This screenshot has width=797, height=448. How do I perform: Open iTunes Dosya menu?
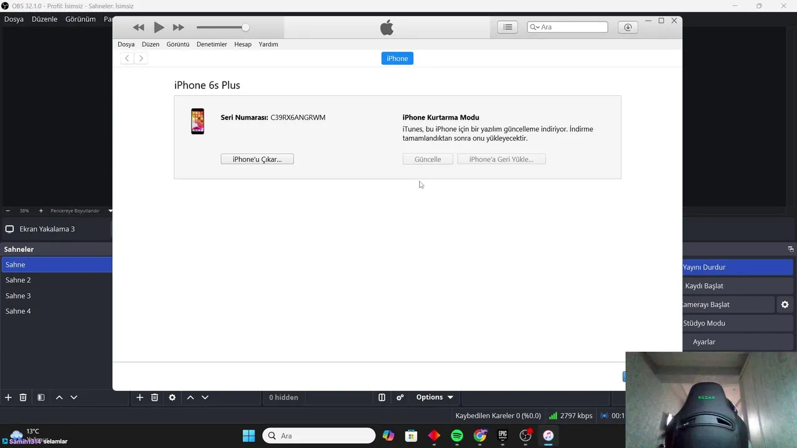(126, 44)
